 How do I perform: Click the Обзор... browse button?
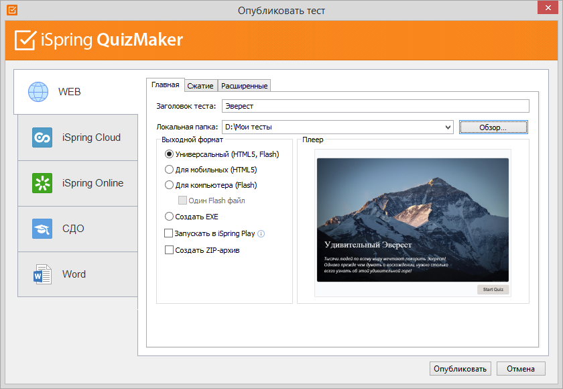point(493,127)
